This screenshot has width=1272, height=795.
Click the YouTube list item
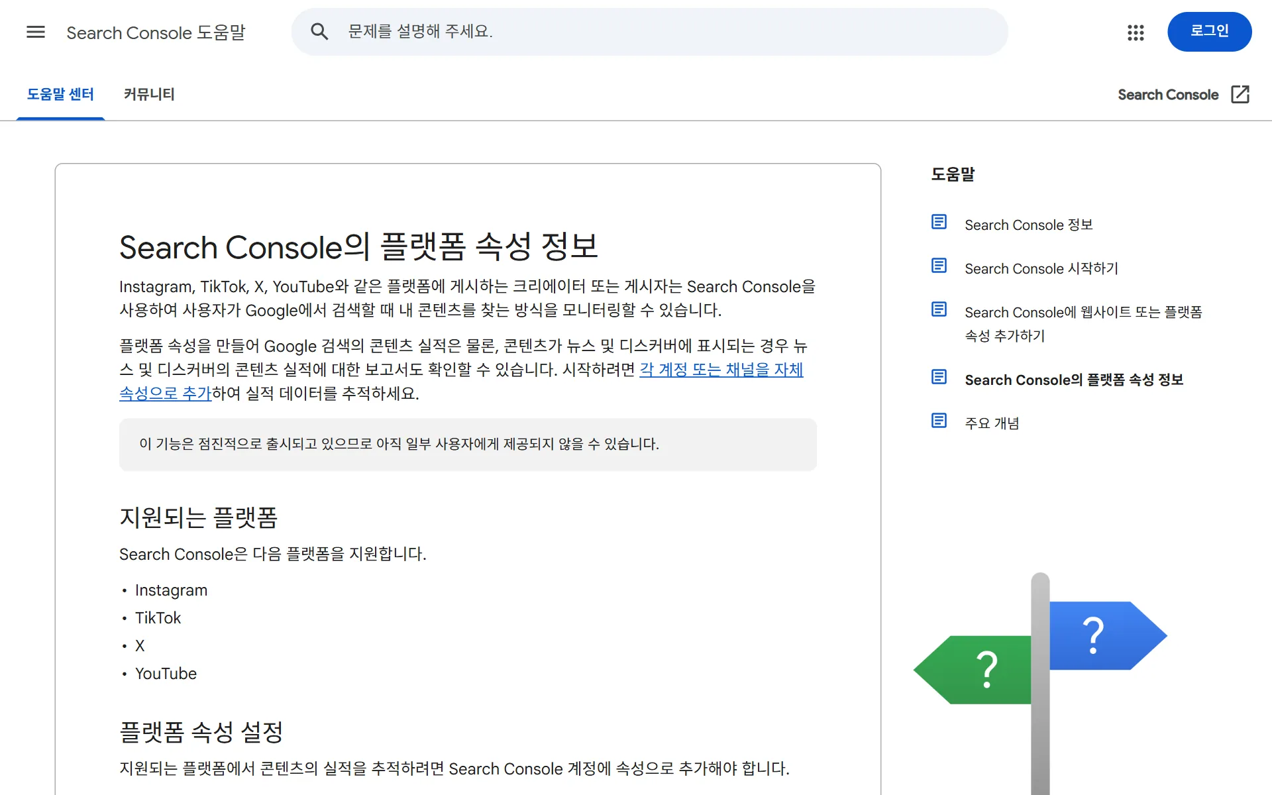point(166,674)
